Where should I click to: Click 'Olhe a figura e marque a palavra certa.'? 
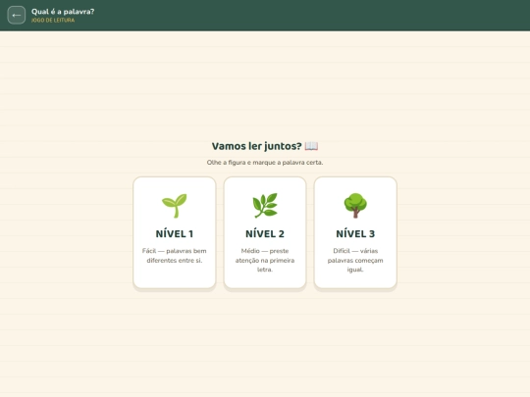click(265, 163)
